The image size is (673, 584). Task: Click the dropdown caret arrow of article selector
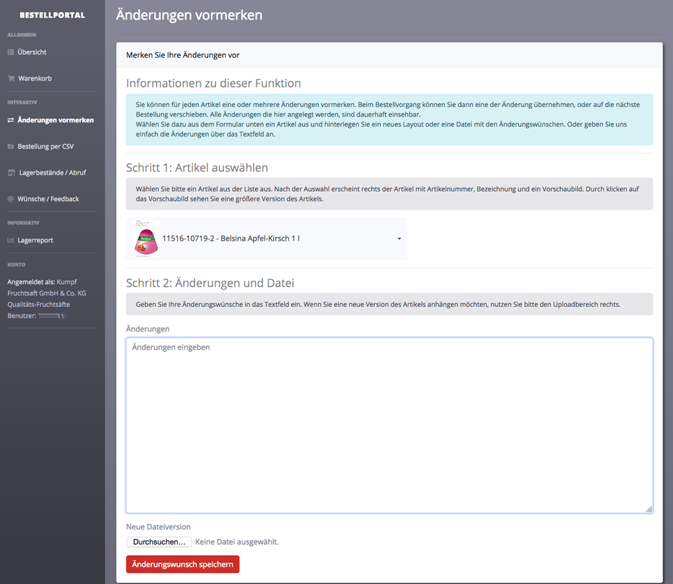tap(399, 239)
